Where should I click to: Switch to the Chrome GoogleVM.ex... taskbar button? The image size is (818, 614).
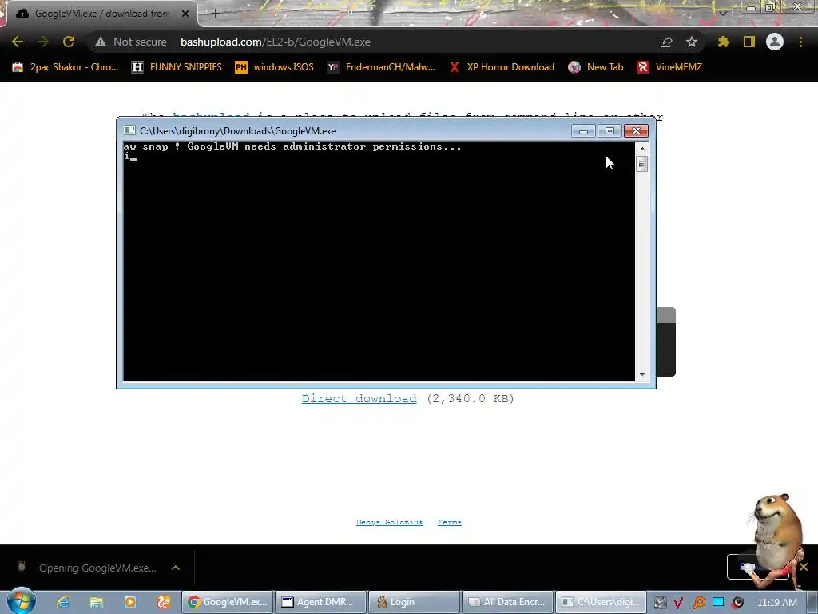point(228,602)
